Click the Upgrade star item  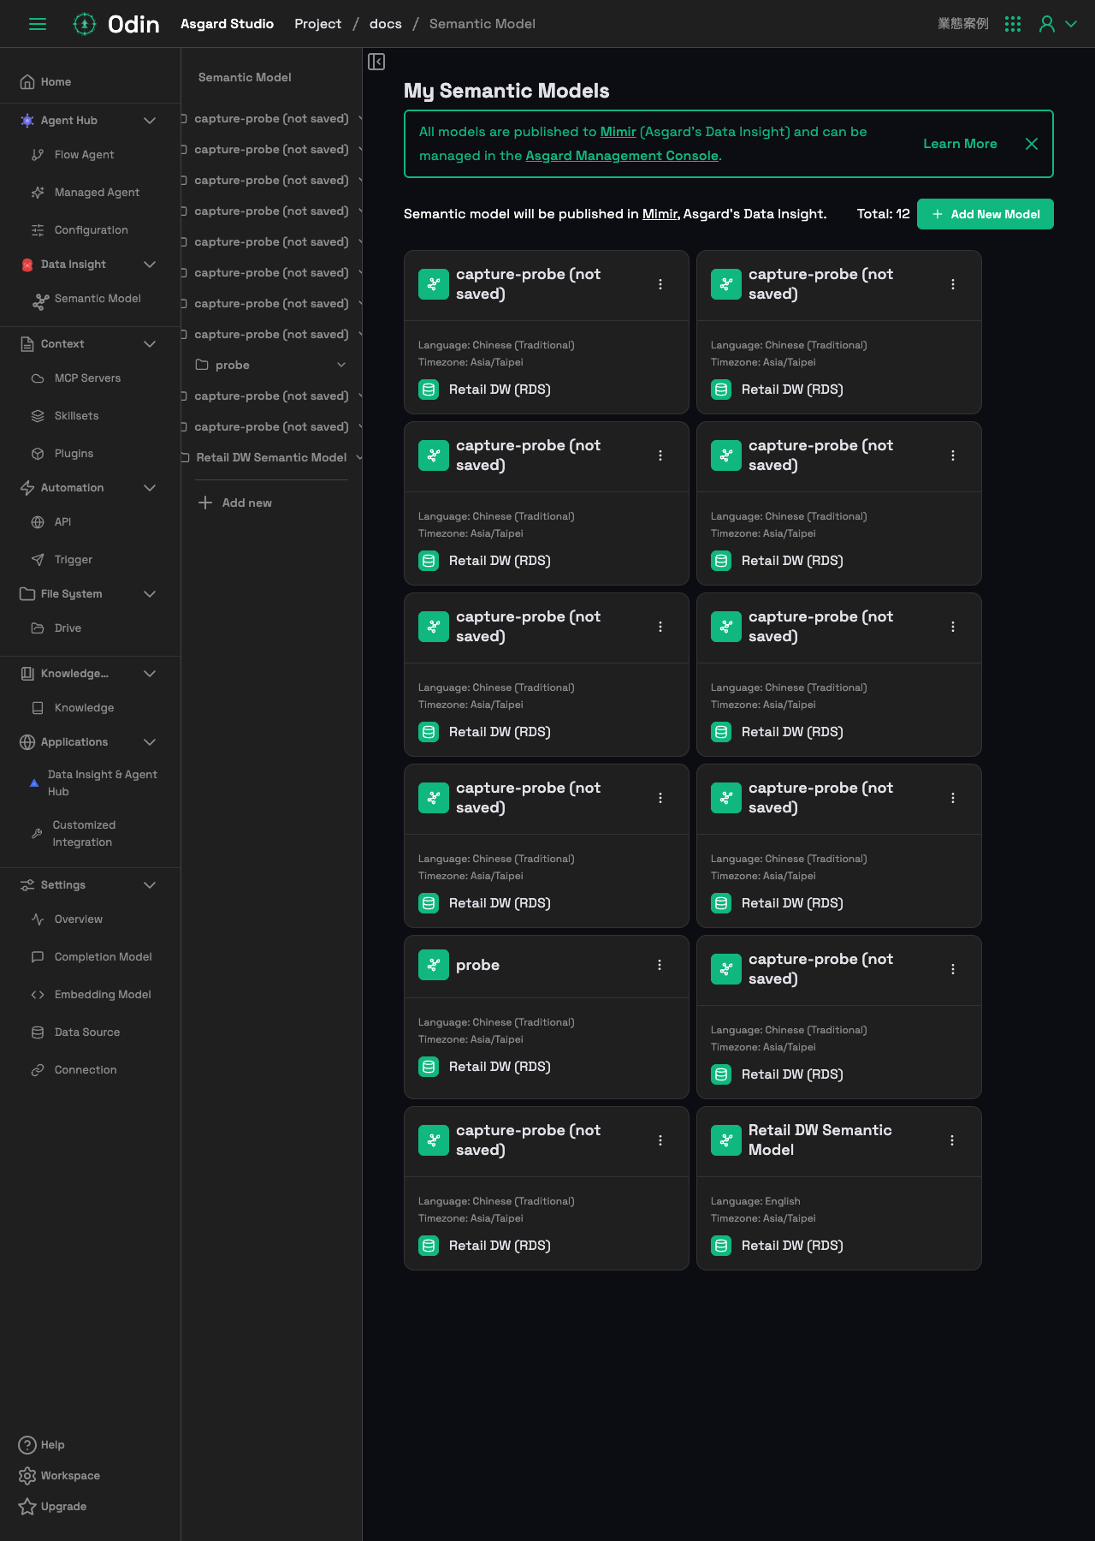(52, 1507)
